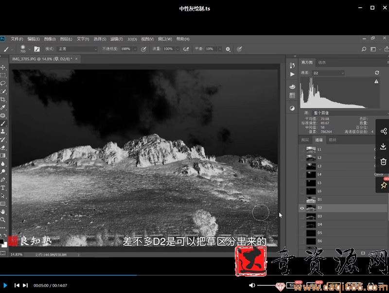Screen dimensions: 389x293
Task: Toggle Quick Mask mode icon
Action: pyautogui.click(x=3, y=253)
